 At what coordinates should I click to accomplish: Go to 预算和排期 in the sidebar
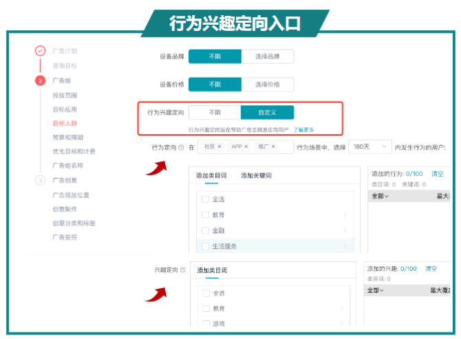[x=68, y=138]
